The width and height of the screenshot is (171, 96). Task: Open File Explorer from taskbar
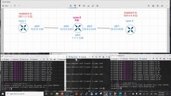(57, 94)
